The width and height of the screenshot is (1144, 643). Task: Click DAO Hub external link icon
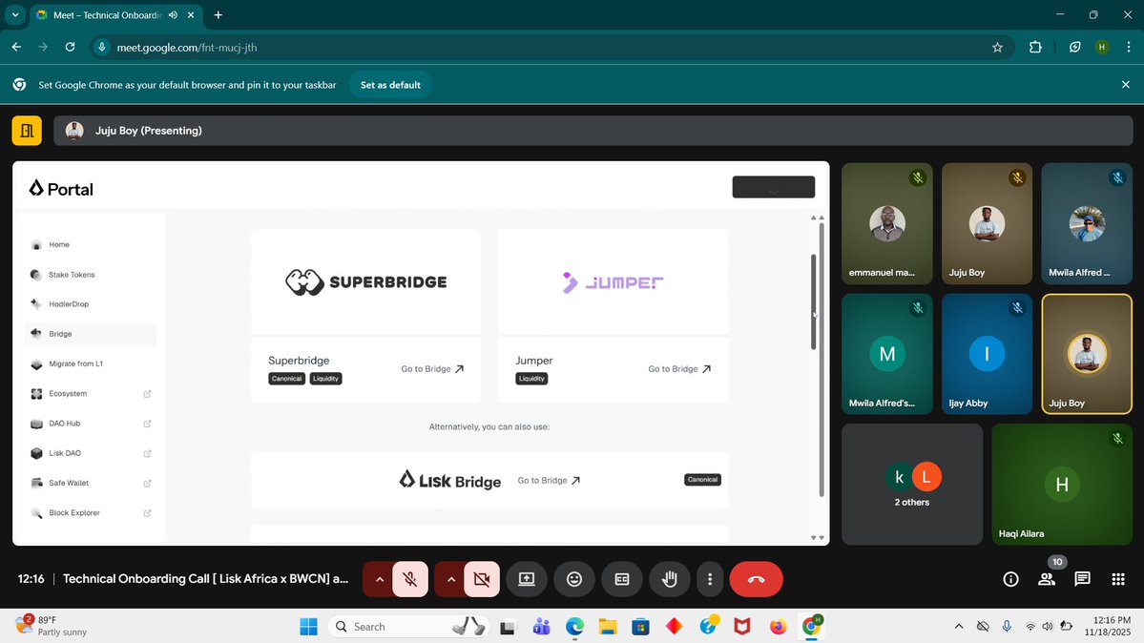click(147, 424)
